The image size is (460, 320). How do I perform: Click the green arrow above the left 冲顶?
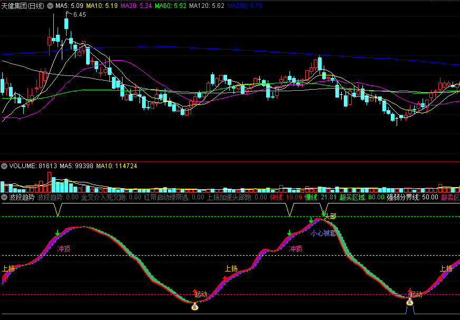point(58,233)
